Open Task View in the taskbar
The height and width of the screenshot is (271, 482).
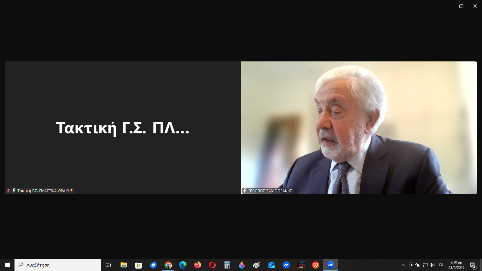pos(108,265)
